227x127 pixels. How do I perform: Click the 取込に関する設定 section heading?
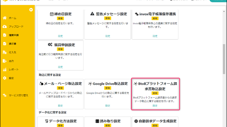50,75
